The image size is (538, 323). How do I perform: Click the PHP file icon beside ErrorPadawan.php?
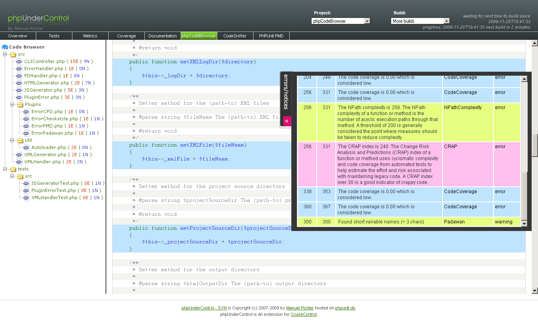click(x=27, y=133)
